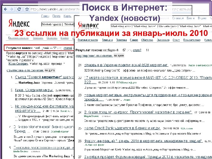
Task: Select Экономика tab in front window
Action: (x=163, y=40)
